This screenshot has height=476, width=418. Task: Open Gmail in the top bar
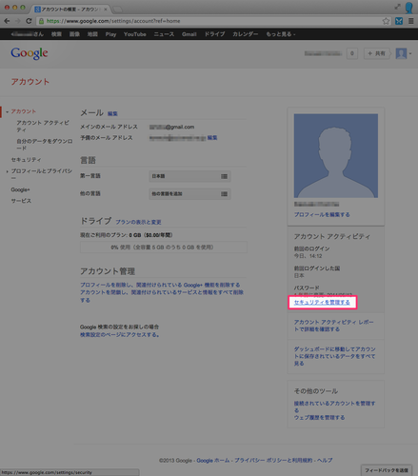pos(189,34)
